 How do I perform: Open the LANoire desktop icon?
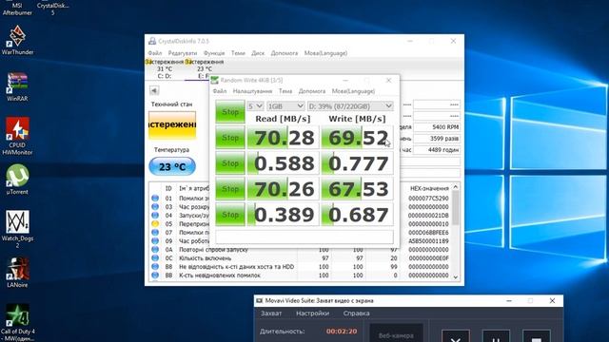pos(17,273)
